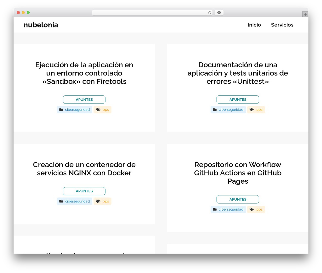322x273 pixels.
Task: Click APUNTES button in the GitHub Pages card
Action: tap(238, 199)
